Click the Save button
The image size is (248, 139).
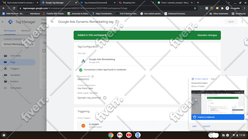tap(231, 21)
